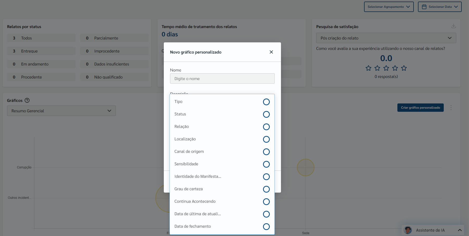Click the first rating star

[x=368, y=68]
